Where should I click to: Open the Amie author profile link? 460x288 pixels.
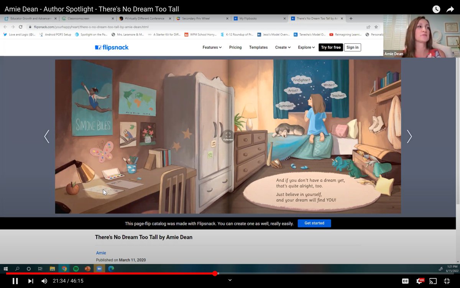pyautogui.click(x=101, y=253)
